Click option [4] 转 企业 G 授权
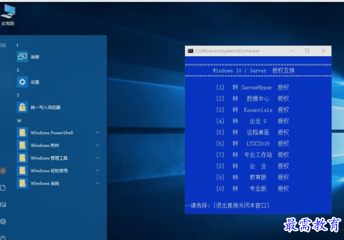The width and height of the screenshot is (344, 240). point(253,121)
